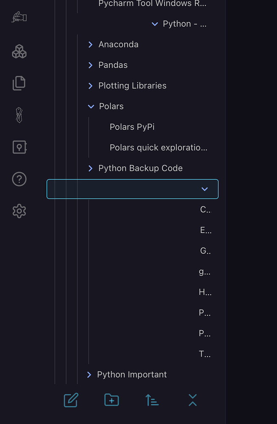Expand the Anaconda folder chevron
Screen dimensions: 277x424
[x=91, y=45]
